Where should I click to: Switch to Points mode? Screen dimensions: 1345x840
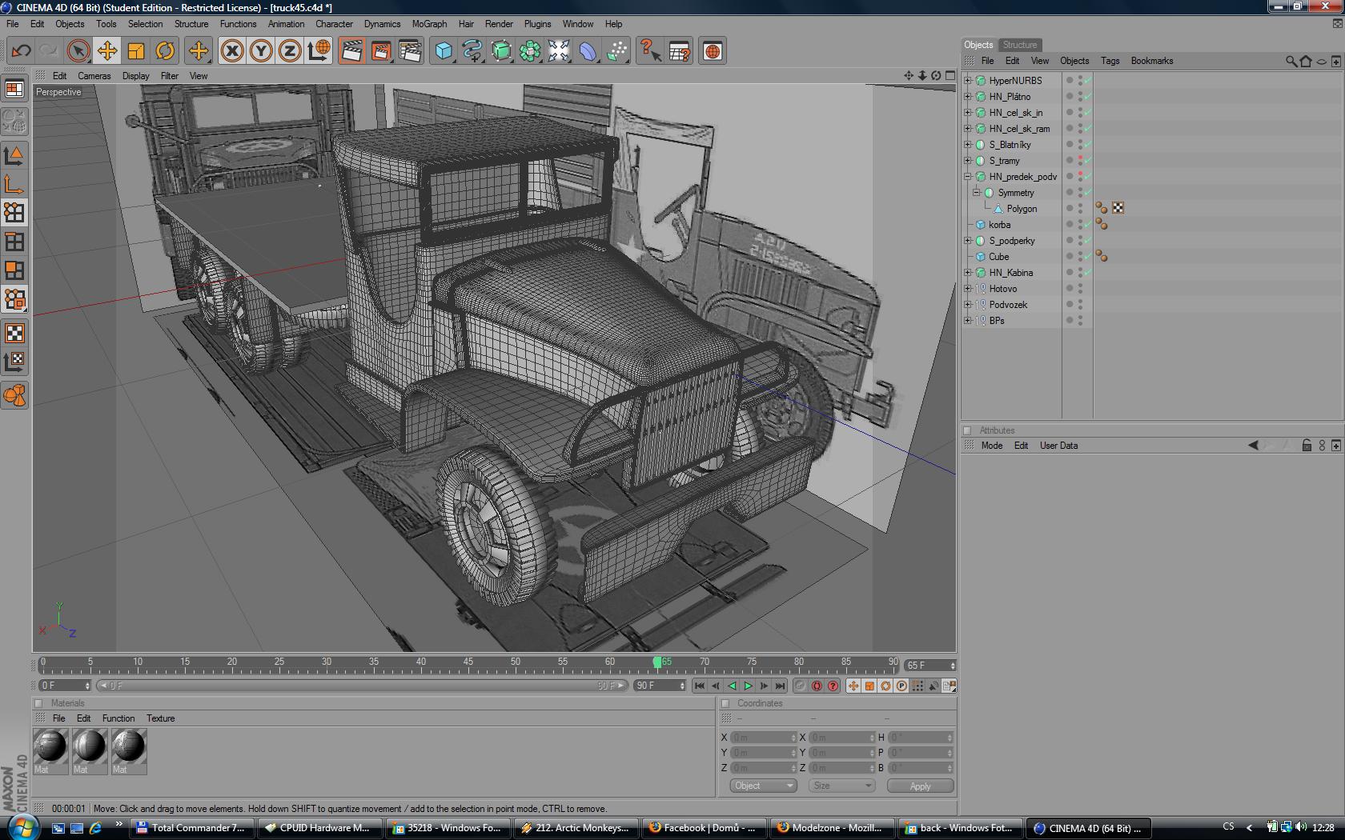coord(14,213)
